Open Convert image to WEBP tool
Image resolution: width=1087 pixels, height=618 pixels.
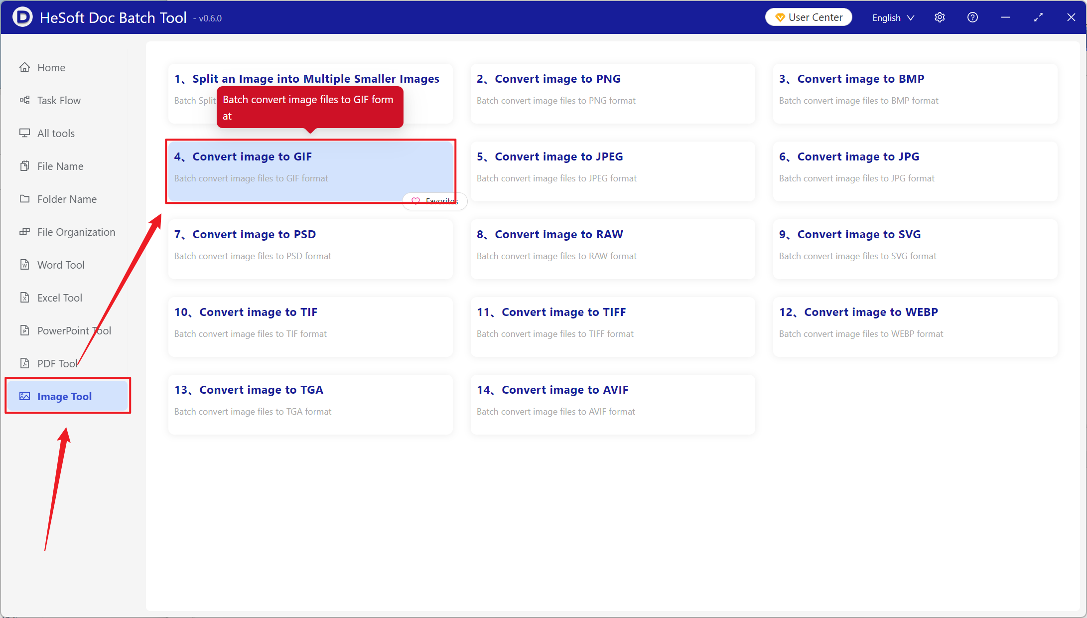[x=915, y=326]
